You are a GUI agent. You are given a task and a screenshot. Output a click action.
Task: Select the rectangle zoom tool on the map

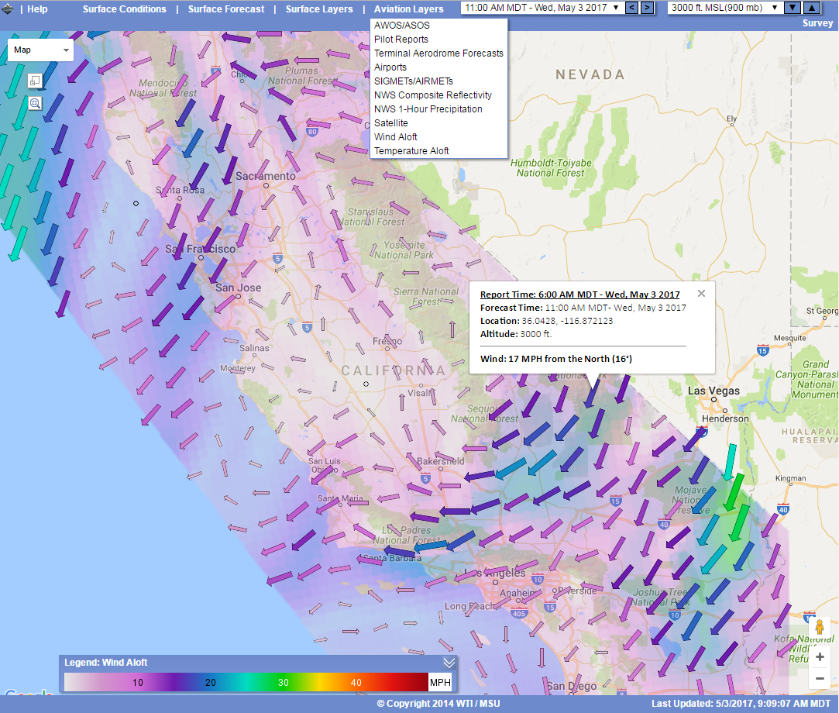(x=34, y=80)
